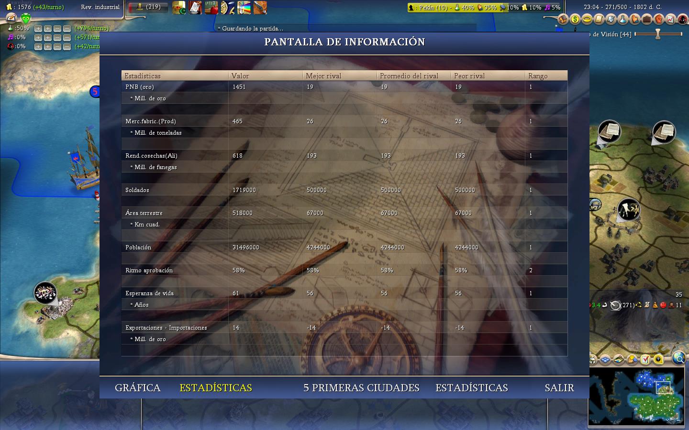Image resolution: width=689 pixels, height=430 pixels.
Task: Open the Religion Advisor praying hands icon
Action: point(635,20)
